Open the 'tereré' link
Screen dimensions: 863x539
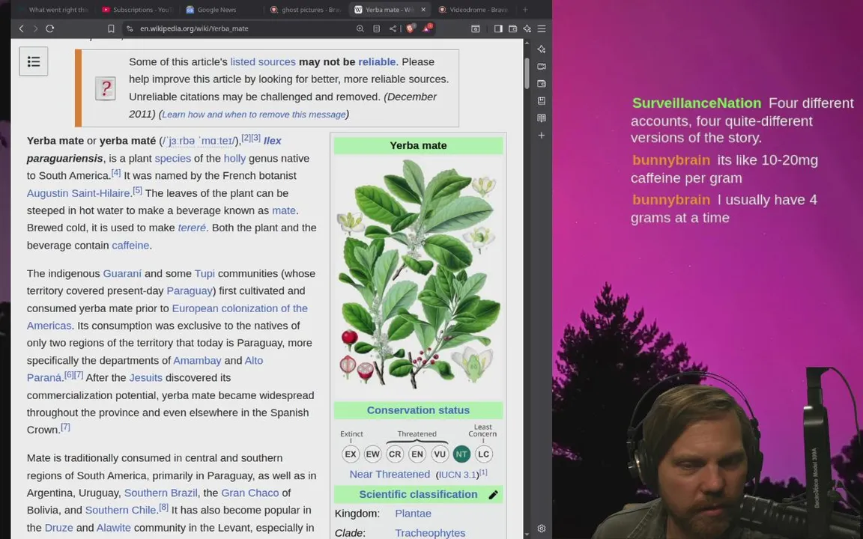click(192, 228)
